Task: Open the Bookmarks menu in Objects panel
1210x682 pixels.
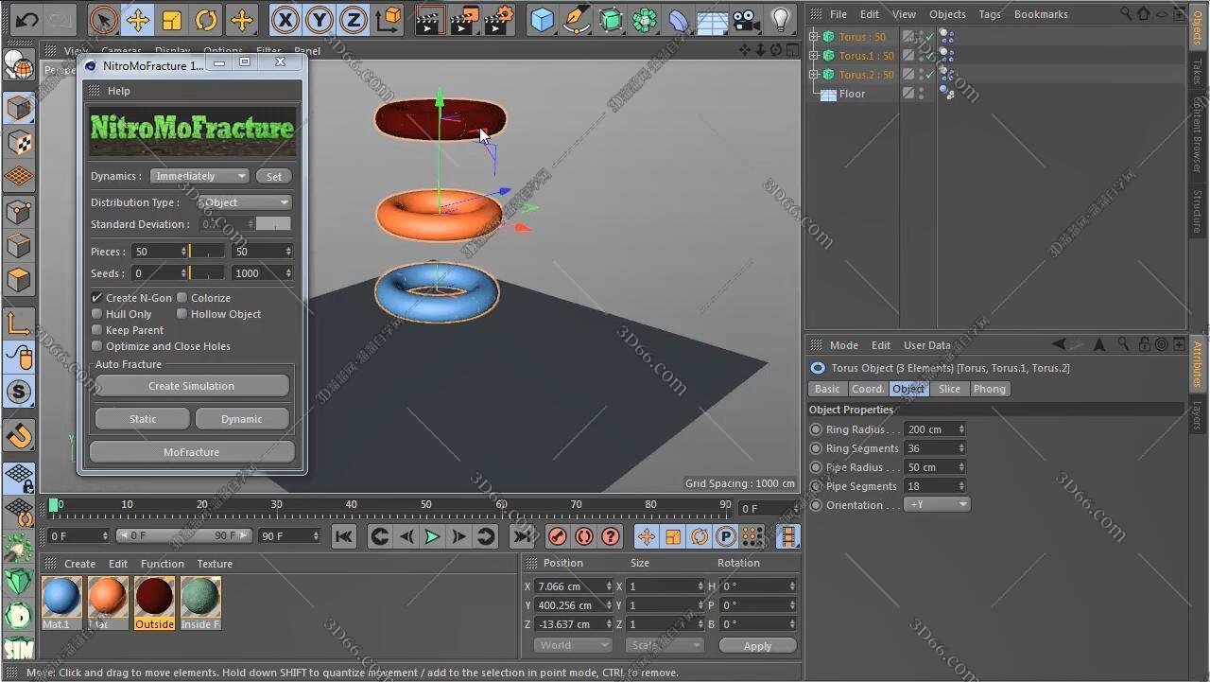Action: [1040, 14]
